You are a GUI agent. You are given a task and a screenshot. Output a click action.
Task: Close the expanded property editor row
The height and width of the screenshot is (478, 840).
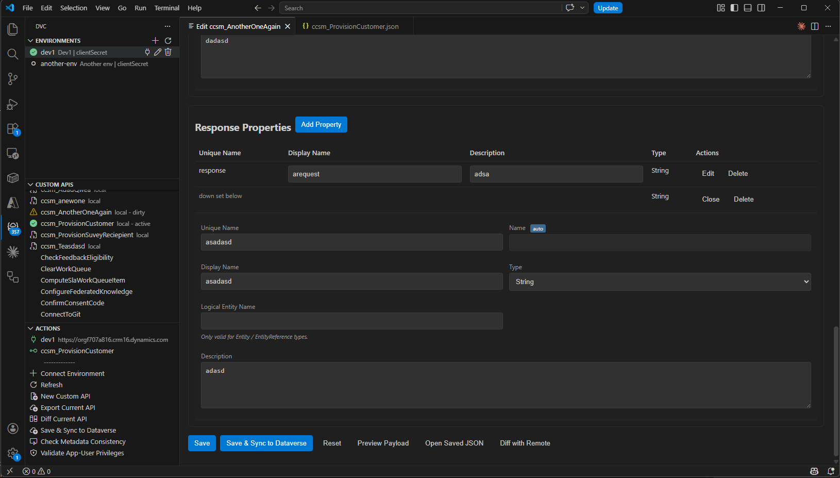(710, 199)
